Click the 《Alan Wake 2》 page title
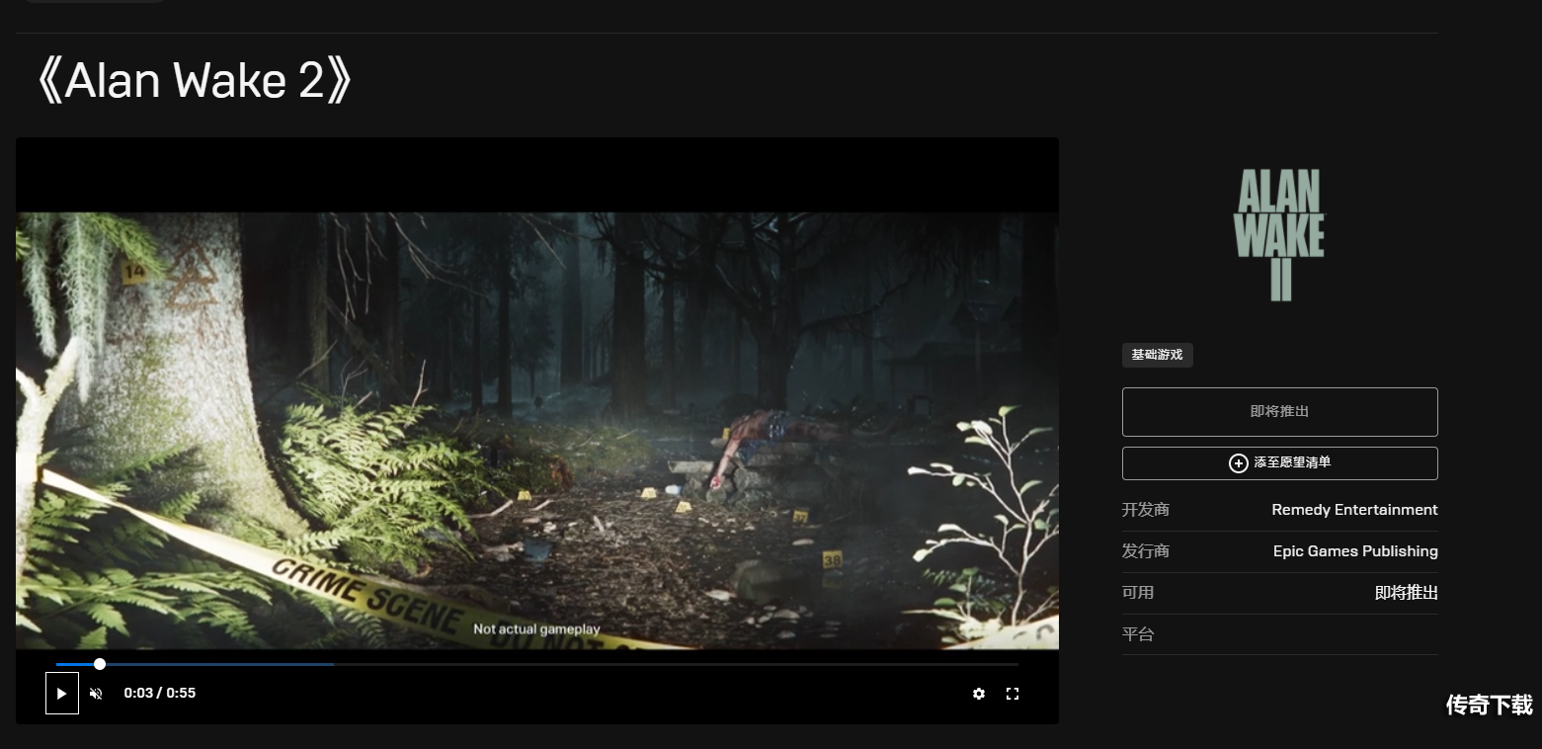Screen dimensions: 1542x749 (x=194, y=81)
